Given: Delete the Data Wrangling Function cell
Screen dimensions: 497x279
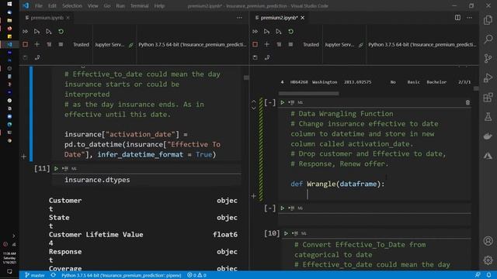Looking at the screenshot, I should pos(467,102).
